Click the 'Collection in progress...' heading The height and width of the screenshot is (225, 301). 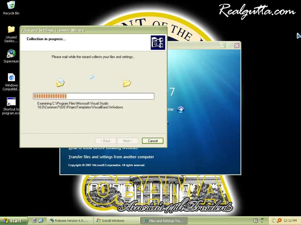[x=46, y=39]
